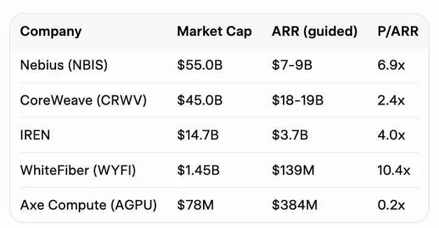Click Nebius market cap value $55.0B
The height and width of the screenshot is (228, 439).
click(200, 65)
